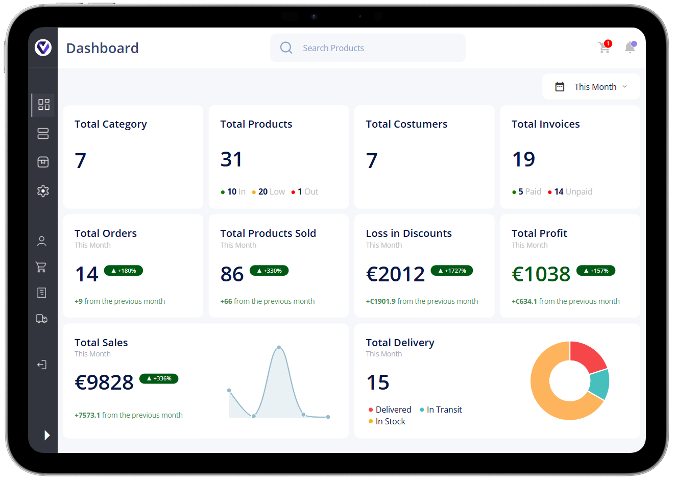This screenshot has width=674, height=480.
Task: Click '+7573.1 from the previous month' text
Action: [129, 415]
